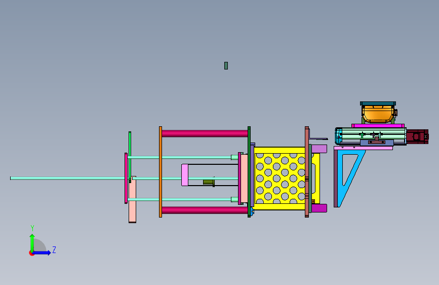Viewport: 439px width, 285px height.
Task: Select the long cyan shaft extending left
Action: click(x=67, y=178)
